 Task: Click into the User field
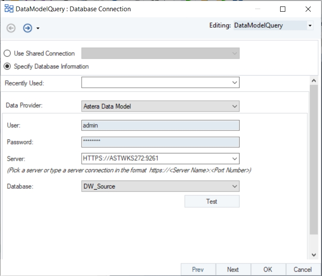click(160, 125)
